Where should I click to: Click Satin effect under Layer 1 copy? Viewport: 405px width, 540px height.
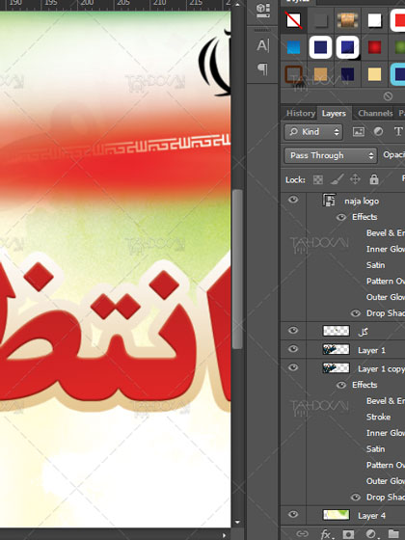(375, 449)
